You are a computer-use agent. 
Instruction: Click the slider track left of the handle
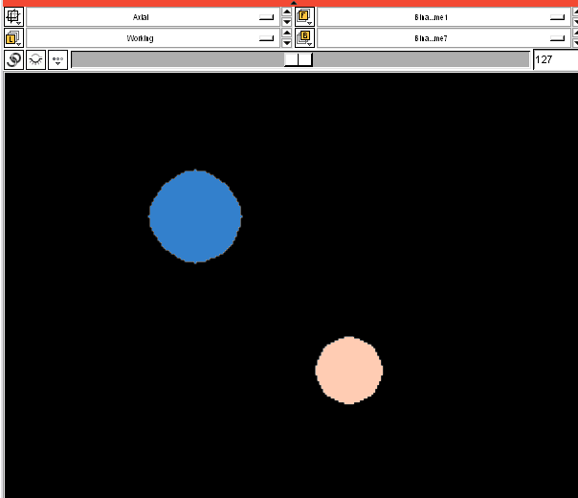click(177, 59)
